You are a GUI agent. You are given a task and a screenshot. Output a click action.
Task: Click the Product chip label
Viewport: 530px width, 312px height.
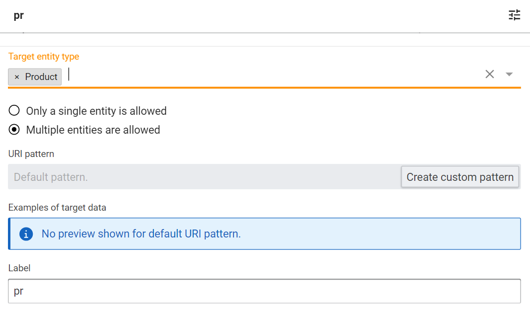coord(41,77)
